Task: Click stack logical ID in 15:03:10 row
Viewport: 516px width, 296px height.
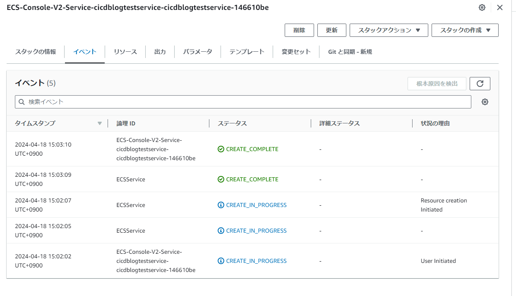Action: (156, 149)
